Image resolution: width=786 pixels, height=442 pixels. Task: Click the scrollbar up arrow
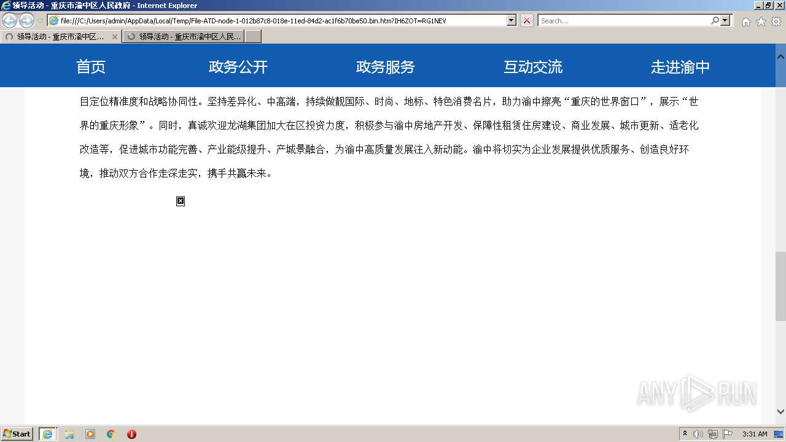tap(780, 56)
